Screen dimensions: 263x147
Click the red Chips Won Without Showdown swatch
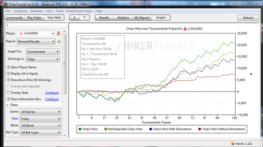pos(200,129)
